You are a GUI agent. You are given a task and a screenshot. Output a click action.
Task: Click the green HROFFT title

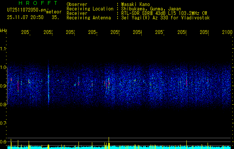pyautogui.click(x=38, y=3)
